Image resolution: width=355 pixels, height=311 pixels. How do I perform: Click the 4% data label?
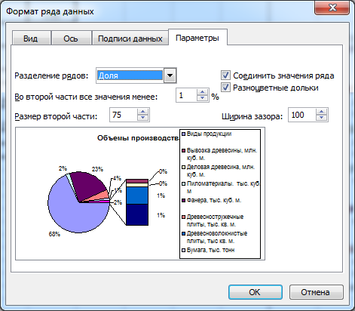(x=117, y=178)
